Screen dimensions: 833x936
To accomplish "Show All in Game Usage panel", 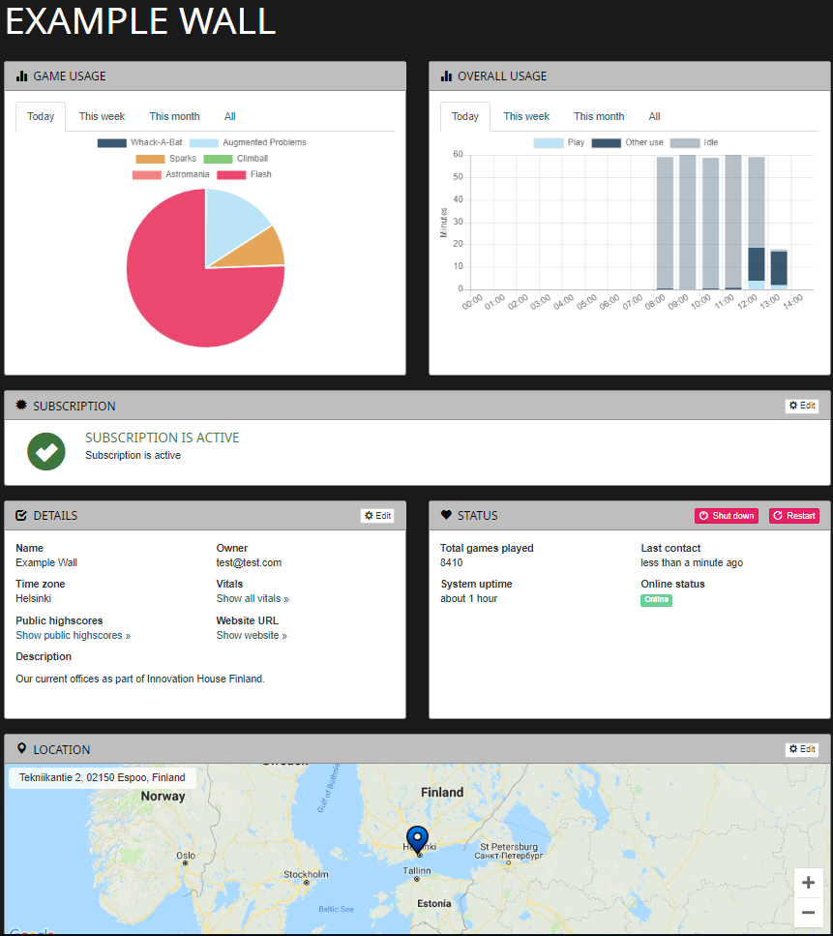I will (x=229, y=116).
